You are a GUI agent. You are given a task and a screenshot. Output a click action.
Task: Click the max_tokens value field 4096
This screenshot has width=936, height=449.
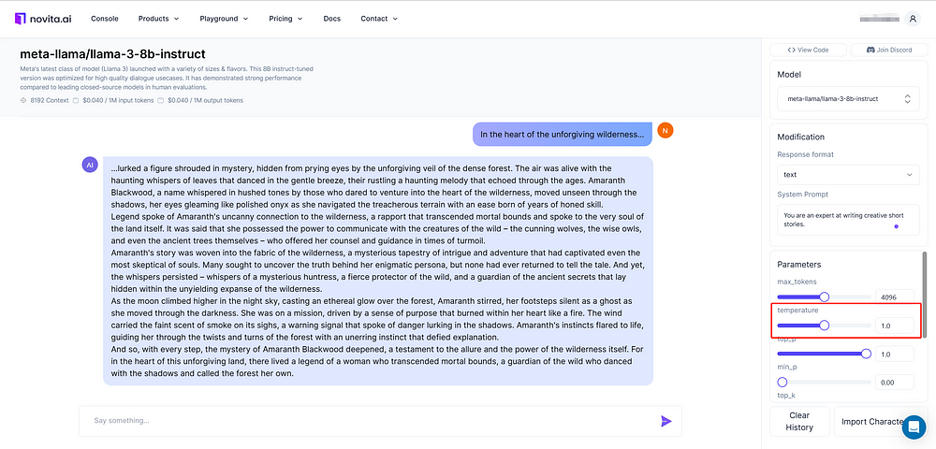pyautogui.click(x=894, y=297)
